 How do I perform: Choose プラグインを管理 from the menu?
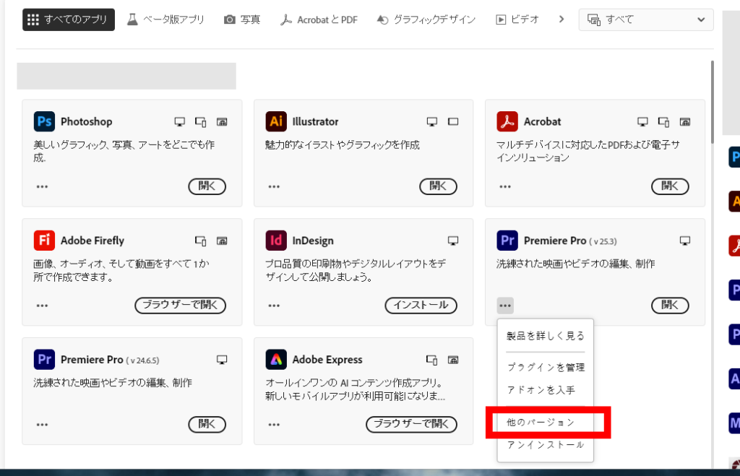(545, 367)
